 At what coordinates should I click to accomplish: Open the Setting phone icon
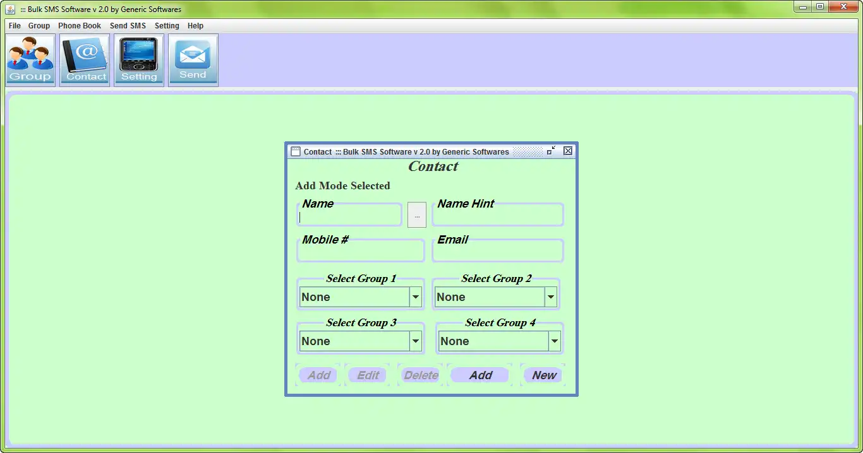pyautogui.click(x=139, y=60)
